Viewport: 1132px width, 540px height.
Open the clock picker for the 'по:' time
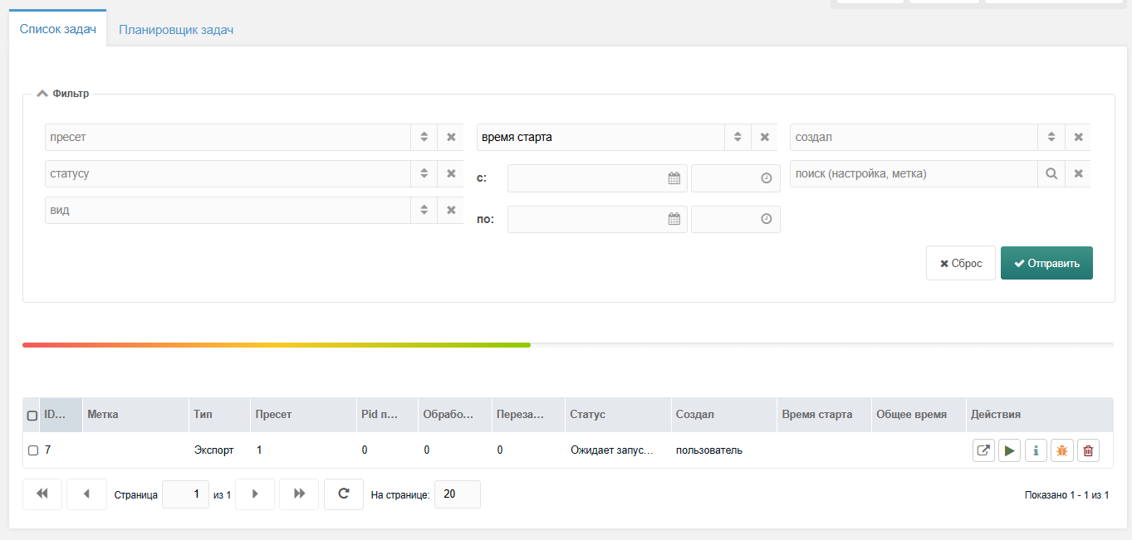click(766, 219)
